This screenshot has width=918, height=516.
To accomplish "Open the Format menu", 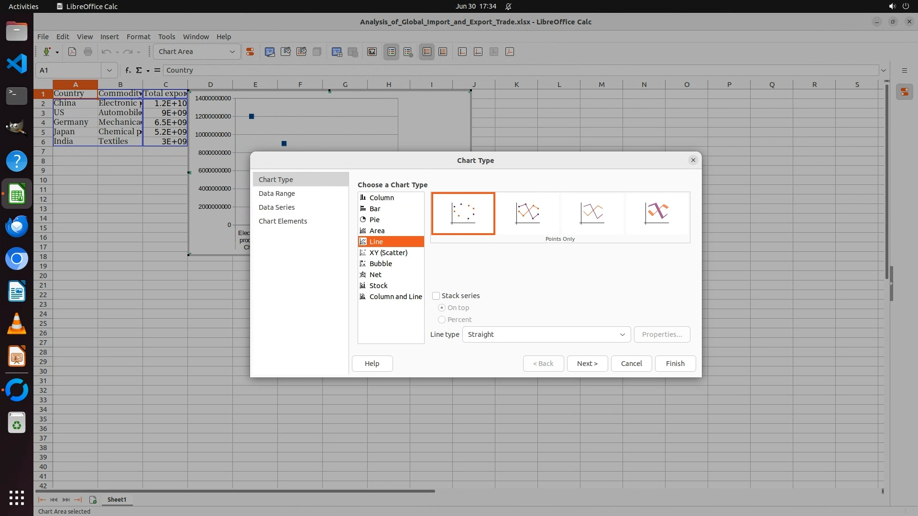I will 138,36.
